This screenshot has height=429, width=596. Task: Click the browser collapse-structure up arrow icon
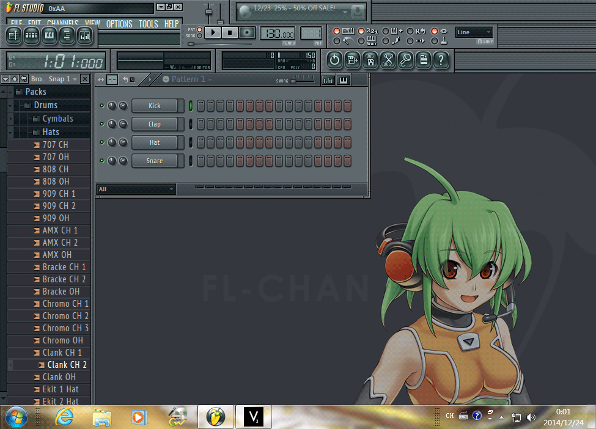click(15, 79)
